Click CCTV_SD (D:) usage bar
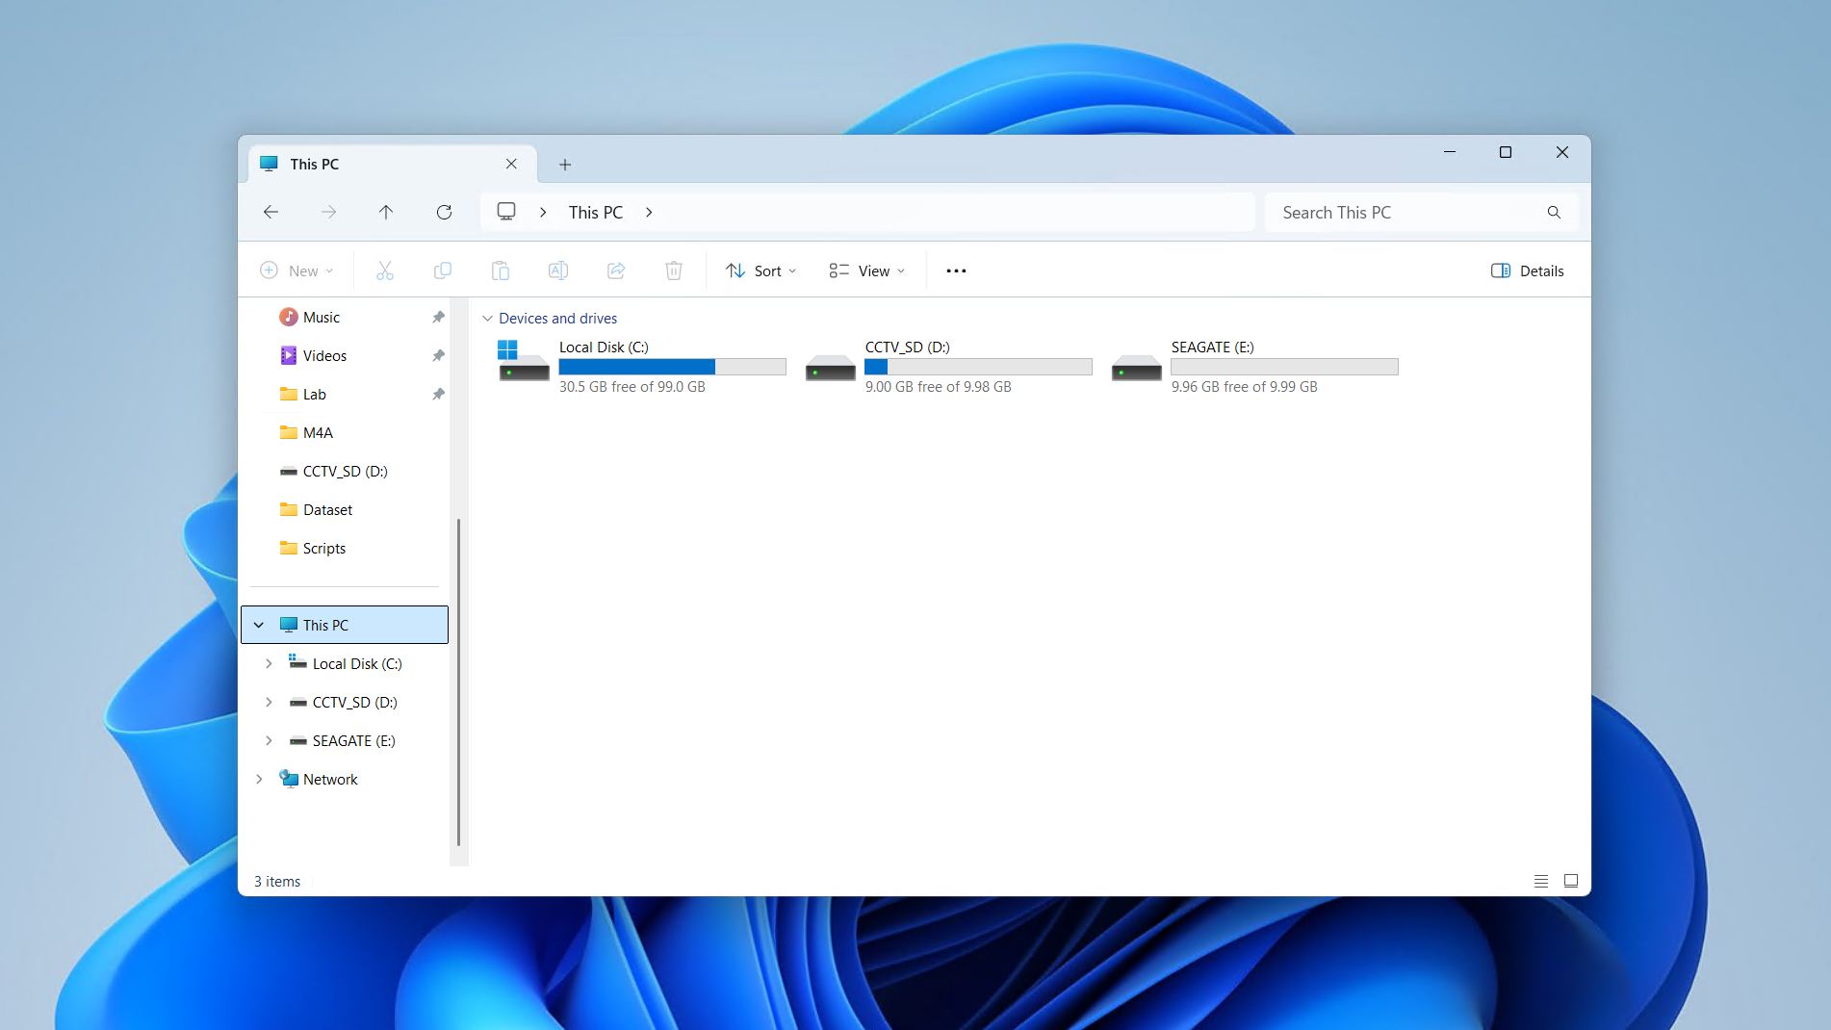 click(978, 367)
